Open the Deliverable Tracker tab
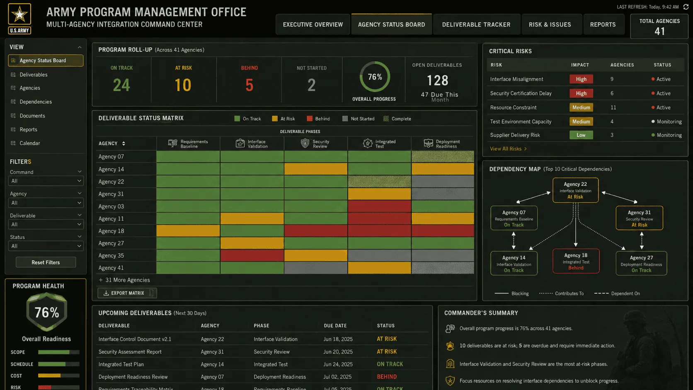The width and height of the screenshot is (693, 390). [x=476, y=24]
